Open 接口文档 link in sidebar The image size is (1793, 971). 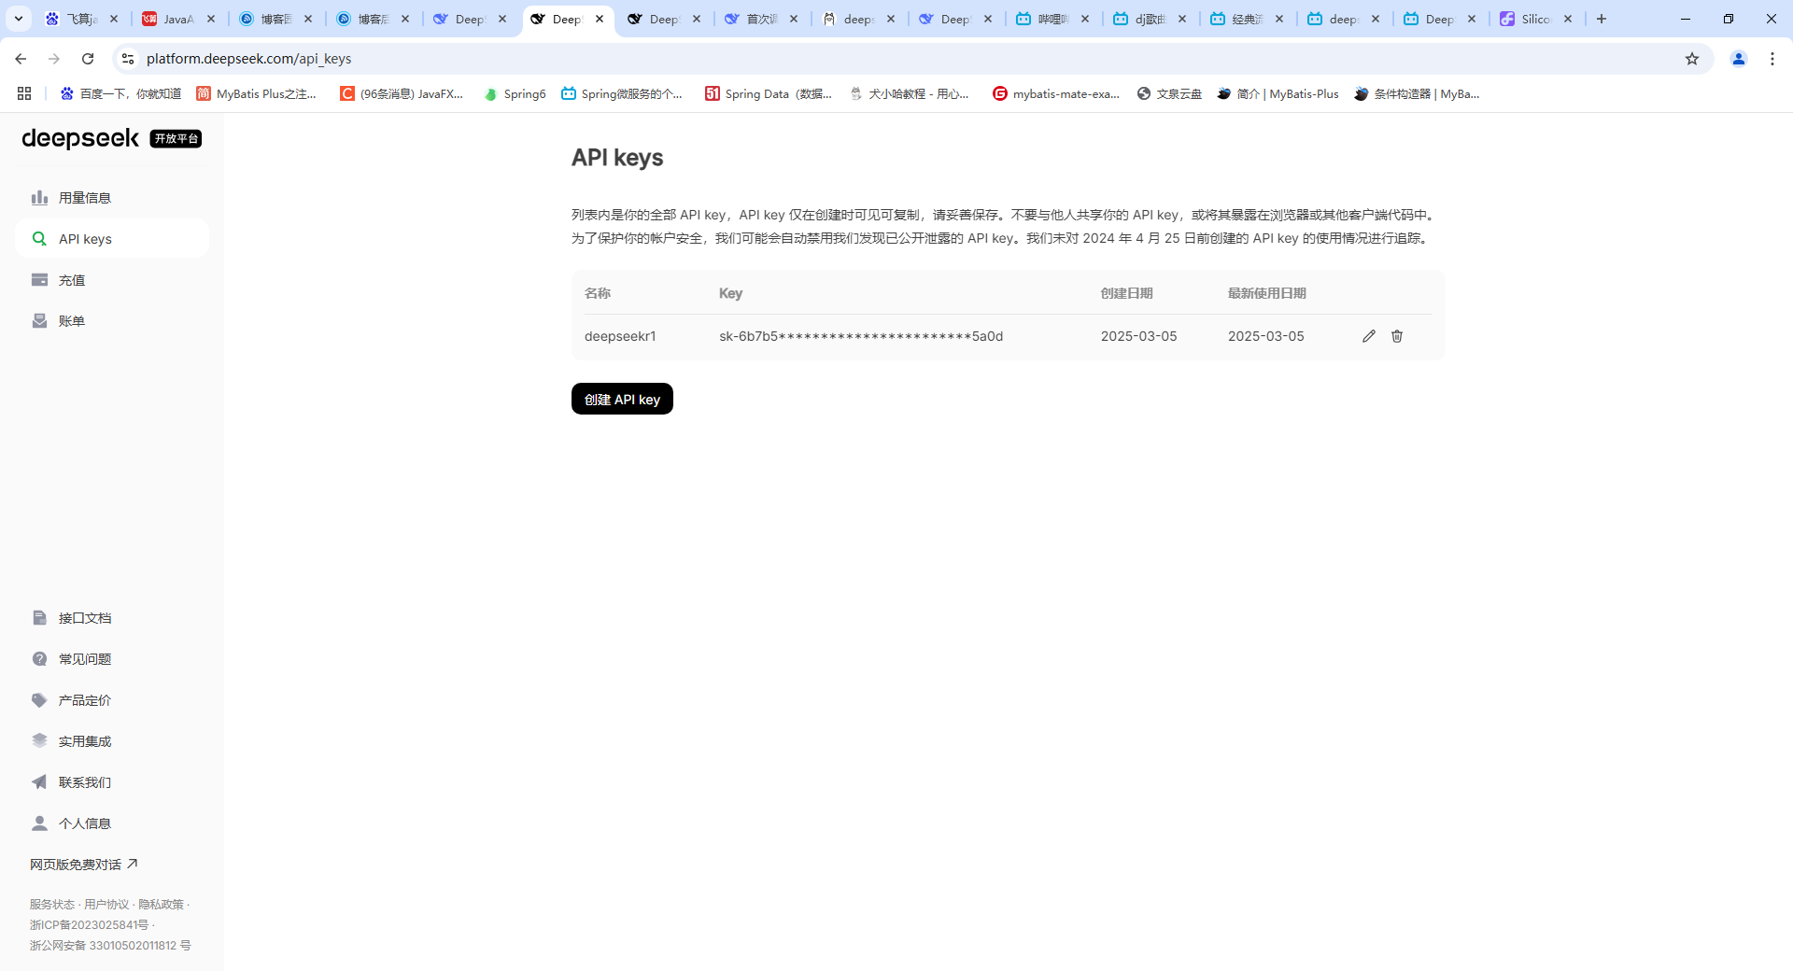click(112, 618)
